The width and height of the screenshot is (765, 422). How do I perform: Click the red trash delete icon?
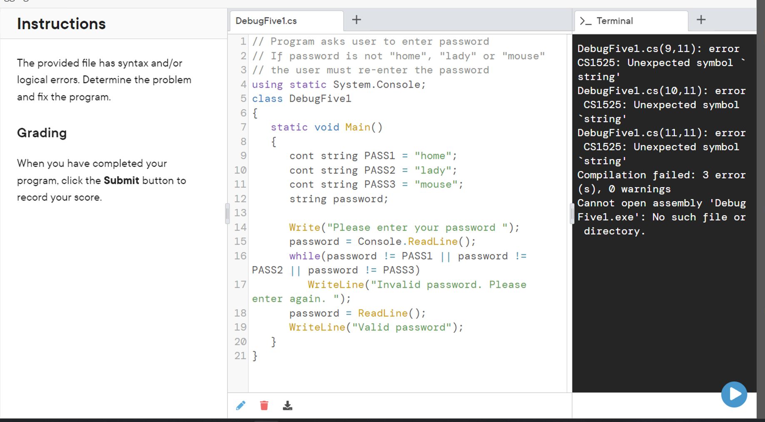point(264,405)
